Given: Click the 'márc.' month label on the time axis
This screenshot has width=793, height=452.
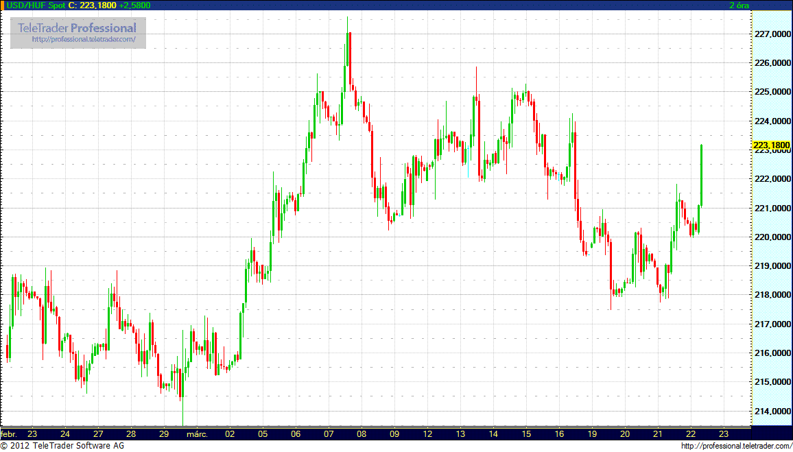Looking at the screenshot, I should [197, 433].
